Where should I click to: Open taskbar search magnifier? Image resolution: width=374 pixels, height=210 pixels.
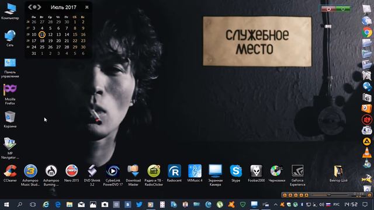[x=20, y=204]
